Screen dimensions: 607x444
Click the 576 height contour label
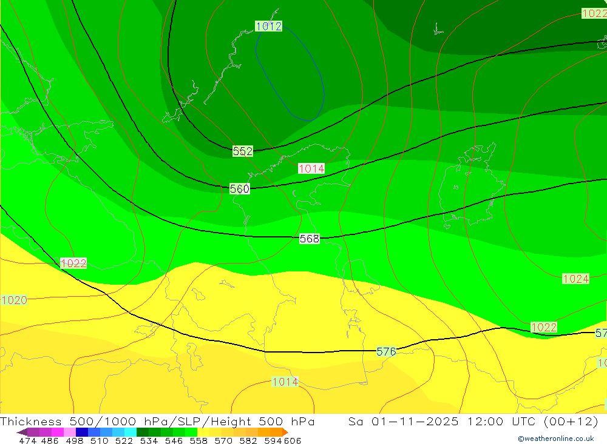point(386,351)
